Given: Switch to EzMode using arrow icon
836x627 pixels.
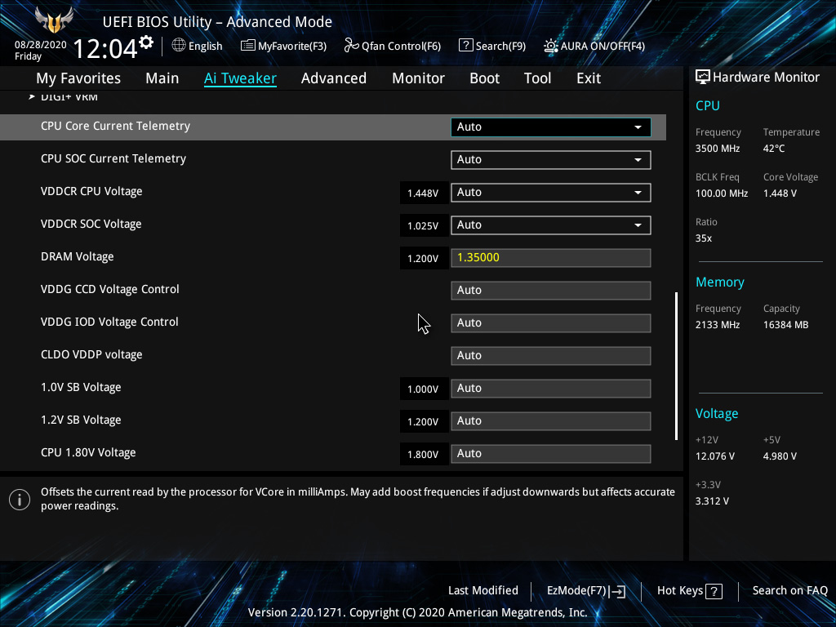Looking at the screenshot, I should pos(617,591).
